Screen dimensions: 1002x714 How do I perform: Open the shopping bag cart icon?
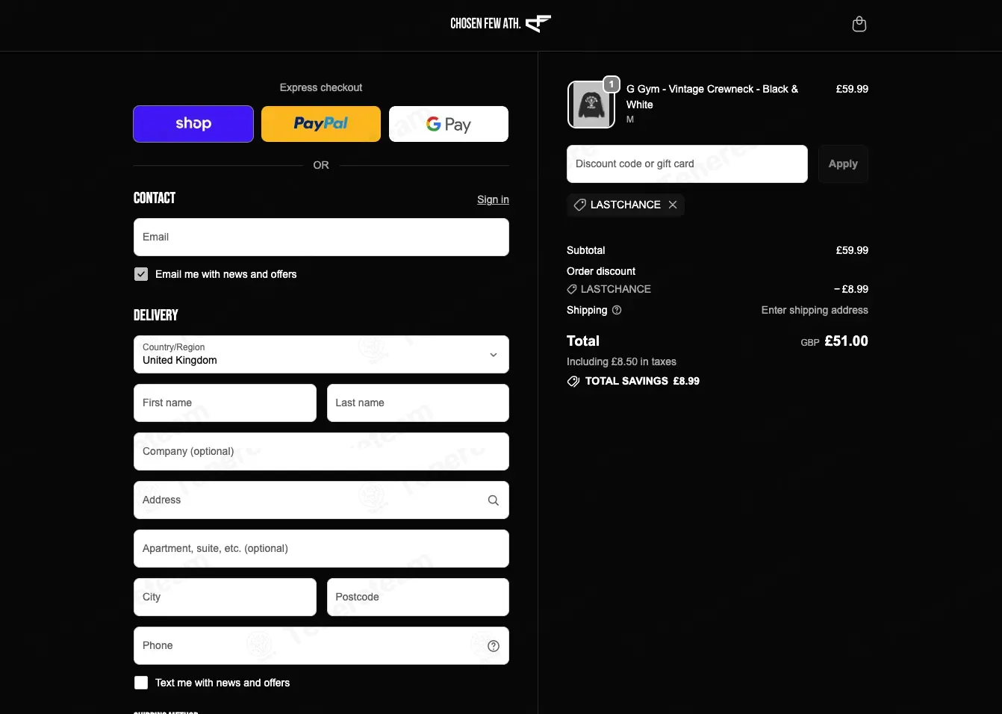(859, 24)
